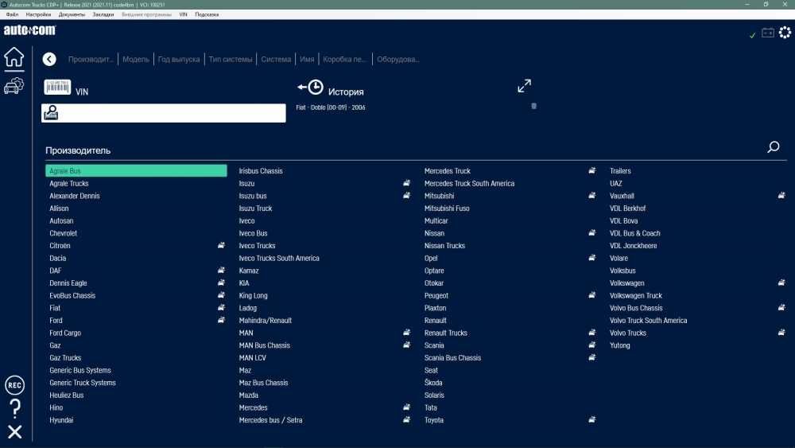Click the vehicle icon beside Citroën
Screen dimensions: 795x448
(x=221, y=245)
